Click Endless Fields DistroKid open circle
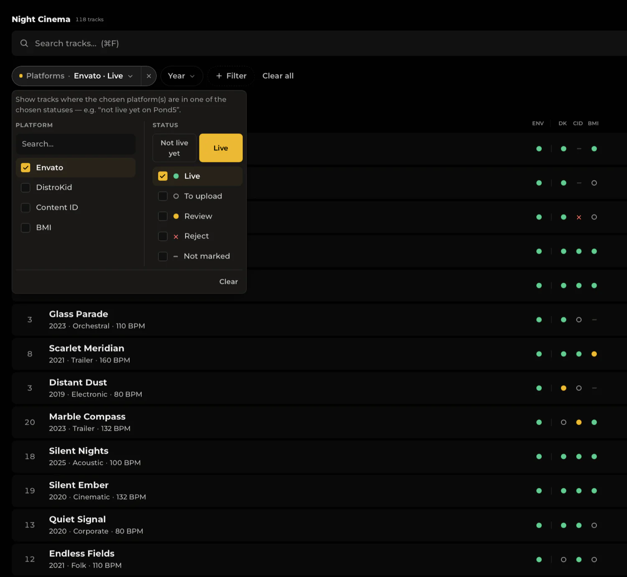 (563, 559)
